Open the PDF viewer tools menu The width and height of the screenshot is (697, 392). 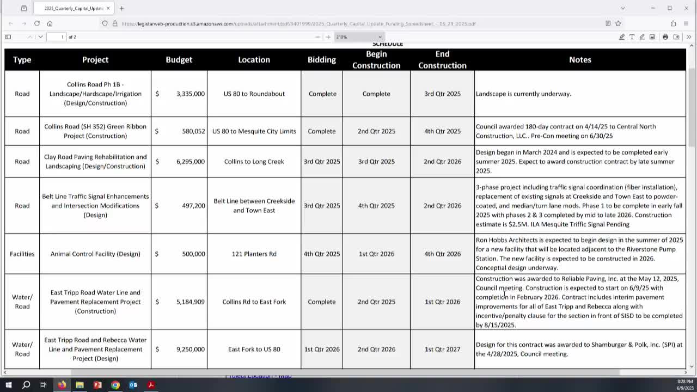689,37
